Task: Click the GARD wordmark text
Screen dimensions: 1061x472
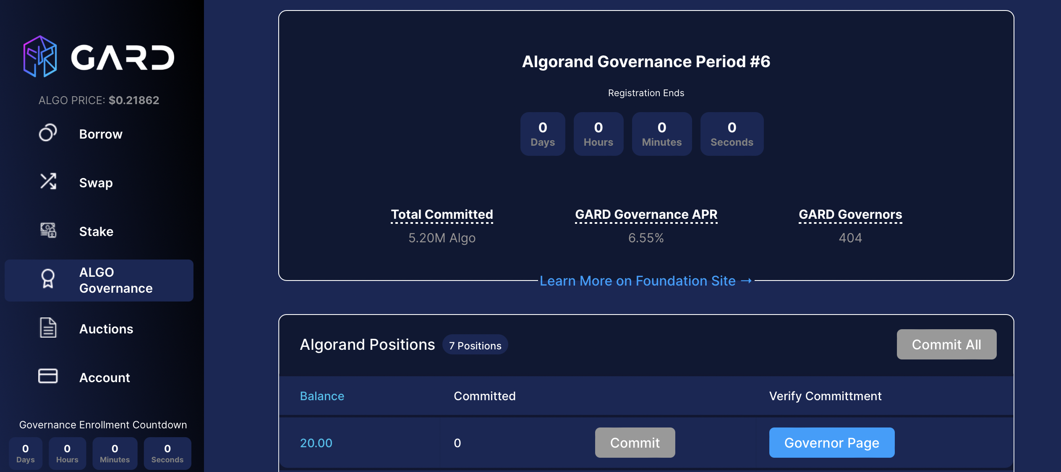Action: [x=123, y=57]
